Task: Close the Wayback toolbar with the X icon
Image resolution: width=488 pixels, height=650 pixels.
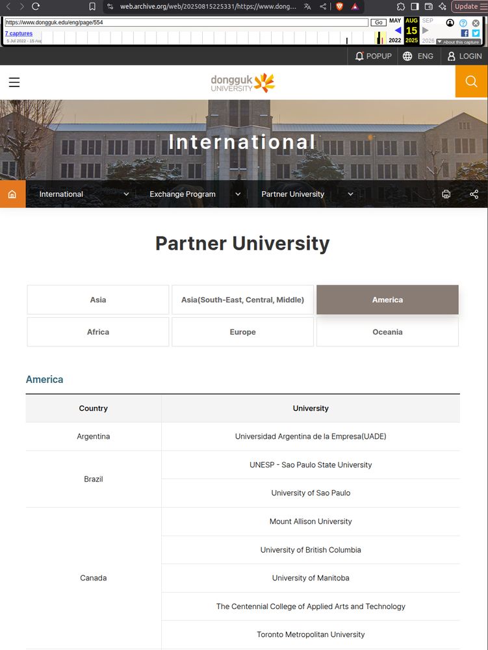Action: point(476,23)
